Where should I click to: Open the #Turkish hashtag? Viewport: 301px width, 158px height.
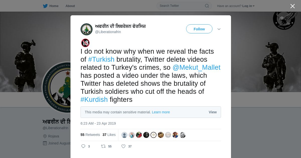[101, 59]
